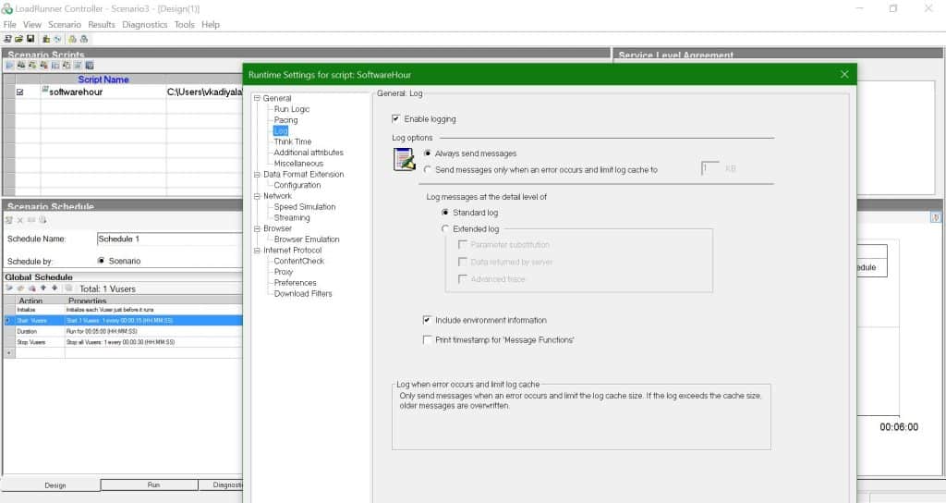Click the down arrow icon in Global Schedule toolbar
Screen dimensions: 946x503
click(x=55, y=288)
